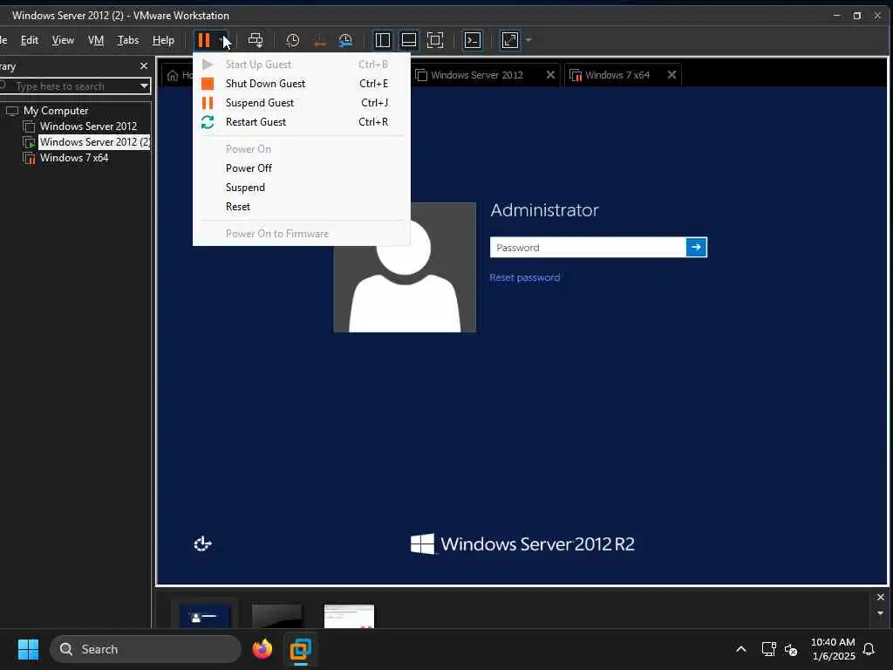
Task: Click the taskbar Search box
Action: [146, 649]
